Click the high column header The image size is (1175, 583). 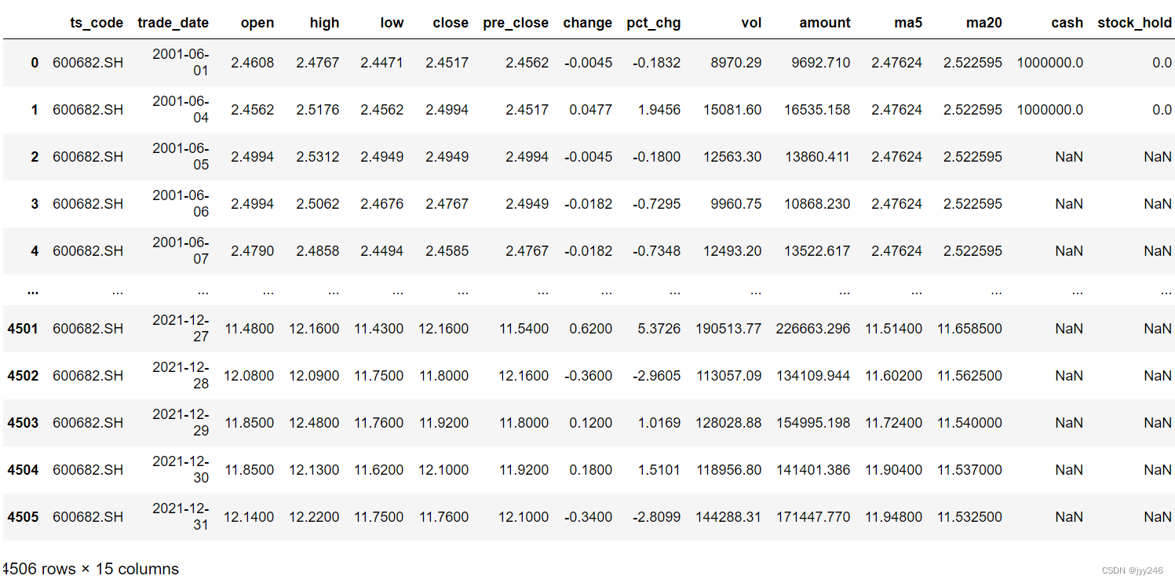pyautogui.click(x=324, y=23)
